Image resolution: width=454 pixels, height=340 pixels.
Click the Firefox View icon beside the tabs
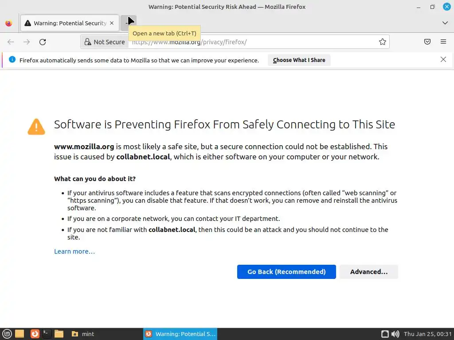coord(9,23)
